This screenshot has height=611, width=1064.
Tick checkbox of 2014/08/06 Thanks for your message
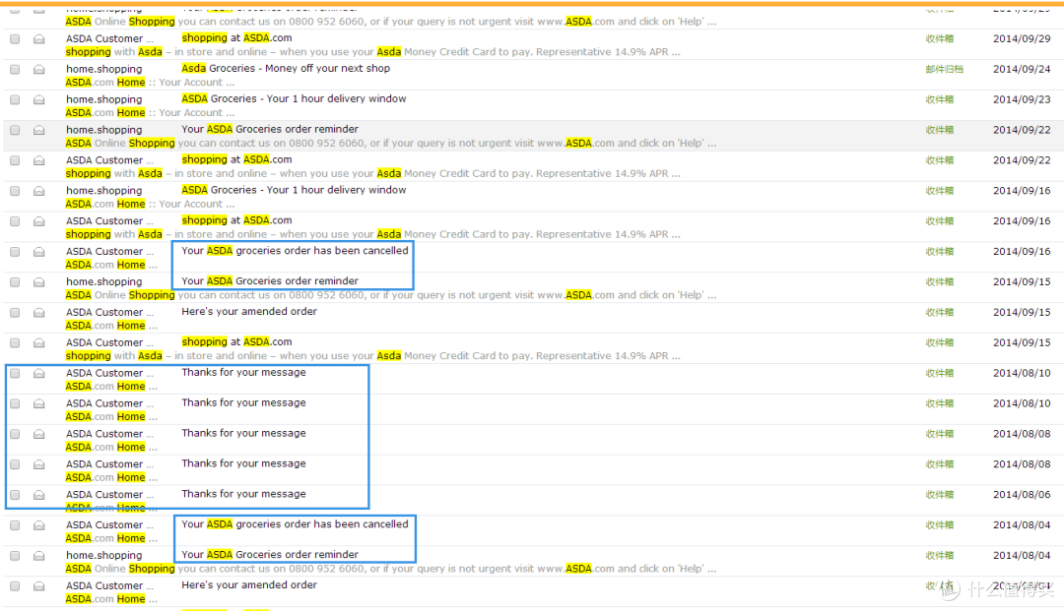[x=15, y=495]
